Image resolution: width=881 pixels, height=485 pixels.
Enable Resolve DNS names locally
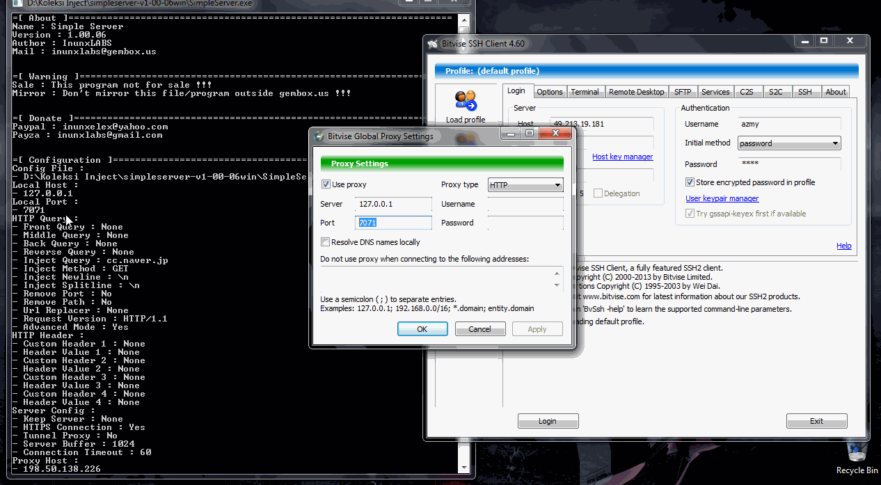(326, 242)
